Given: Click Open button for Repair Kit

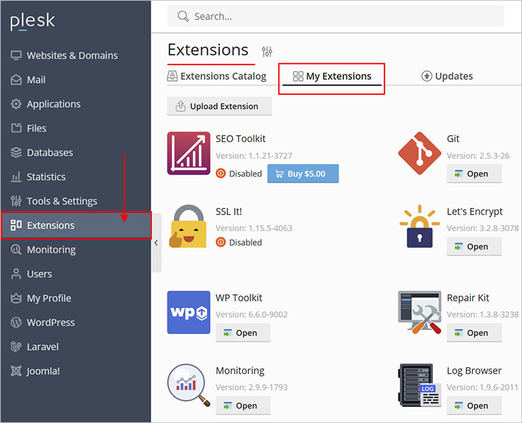Looking at the screenshot, I should [474, 333].
